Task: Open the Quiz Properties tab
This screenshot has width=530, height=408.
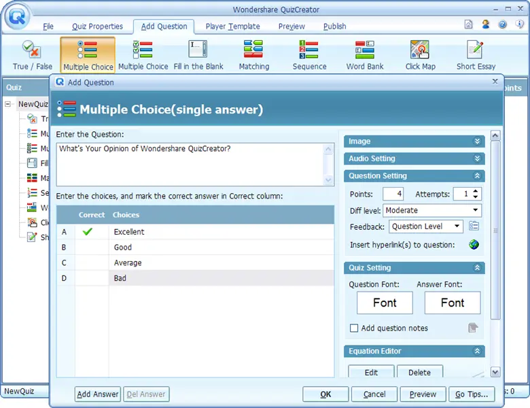Action: [97, 27]
